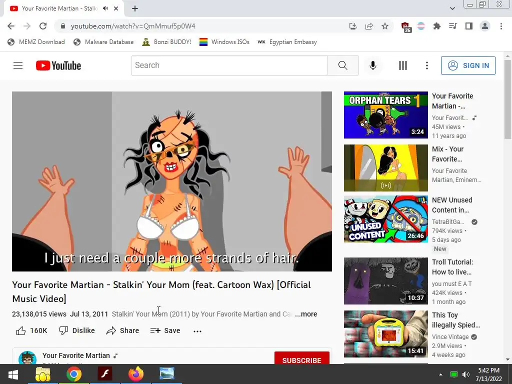Image resolution: width=512 pixels, height=384 pixels.
Task: Click the toy 15:41 video thumbnail
Action: pyautogui.click(x=385, y=333)
